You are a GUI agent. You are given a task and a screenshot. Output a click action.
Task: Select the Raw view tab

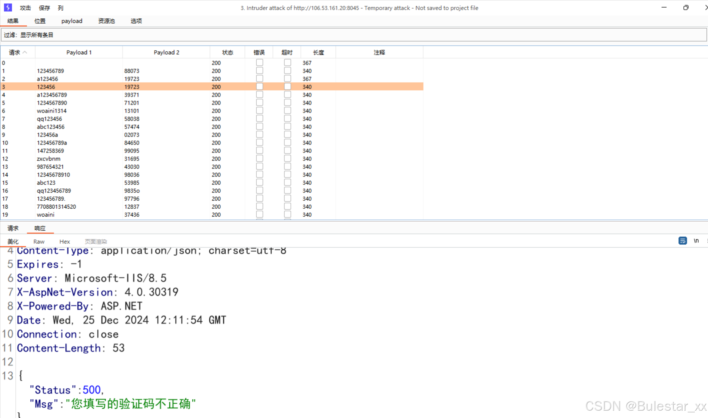click(39, 242)
